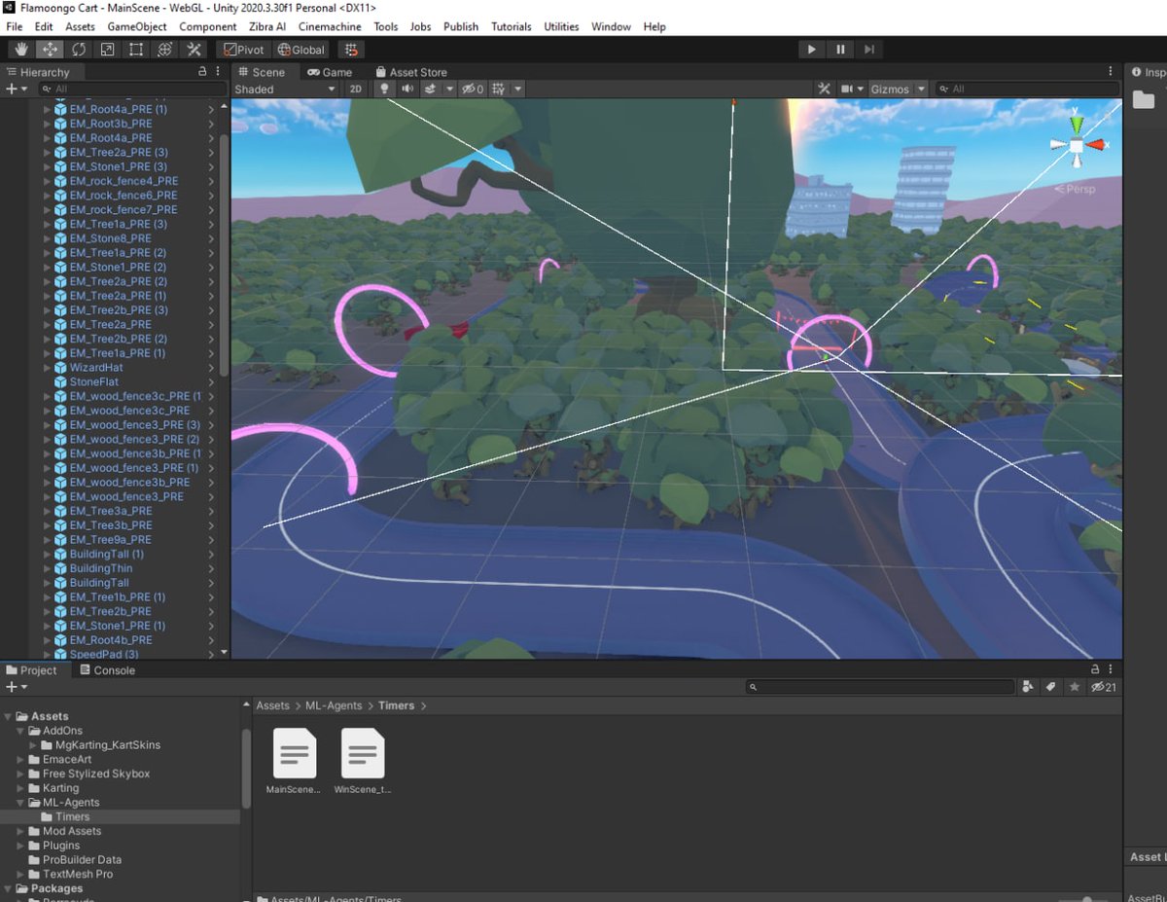The height and width of the screenshot is (902, 1167).
Task: Expand the Karting folder in Project tree
Action: click(21, 788)
